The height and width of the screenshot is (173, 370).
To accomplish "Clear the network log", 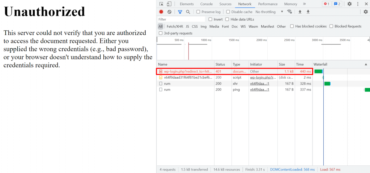I will pyautogui.click(x=169, y=12).
